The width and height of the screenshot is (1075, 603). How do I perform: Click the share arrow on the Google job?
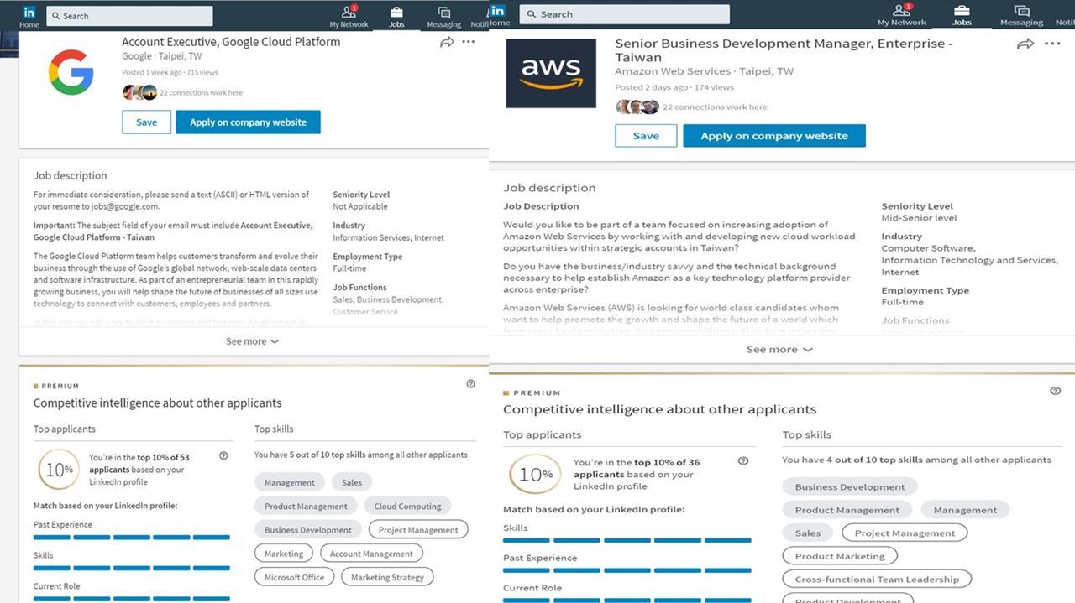tap(447, 42)
